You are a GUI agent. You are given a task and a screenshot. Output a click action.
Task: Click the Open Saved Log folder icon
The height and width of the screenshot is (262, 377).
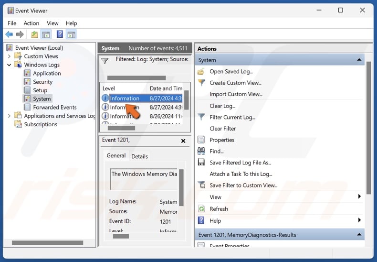point(201,72)
